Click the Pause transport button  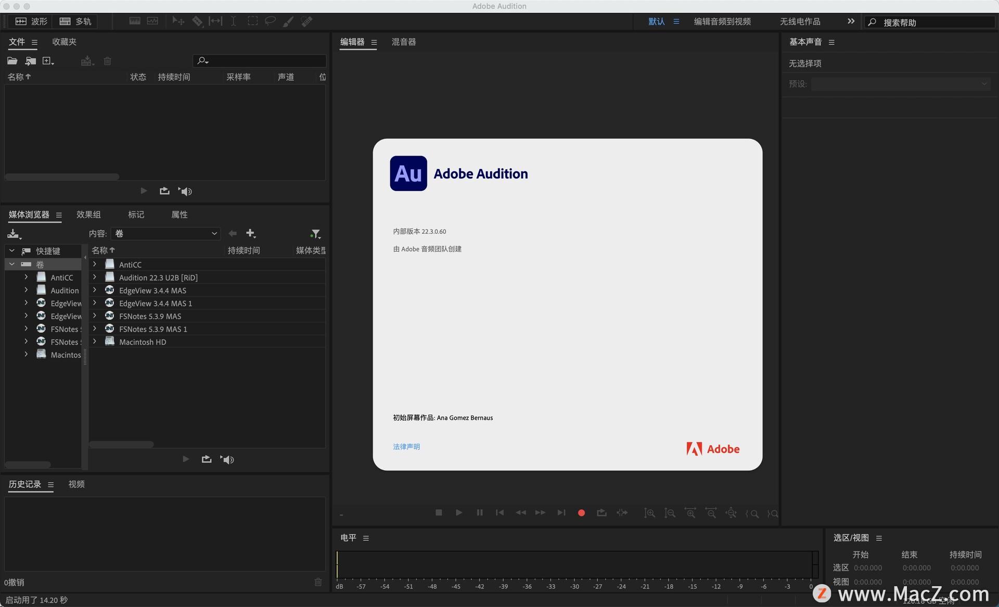coord(479,512)
